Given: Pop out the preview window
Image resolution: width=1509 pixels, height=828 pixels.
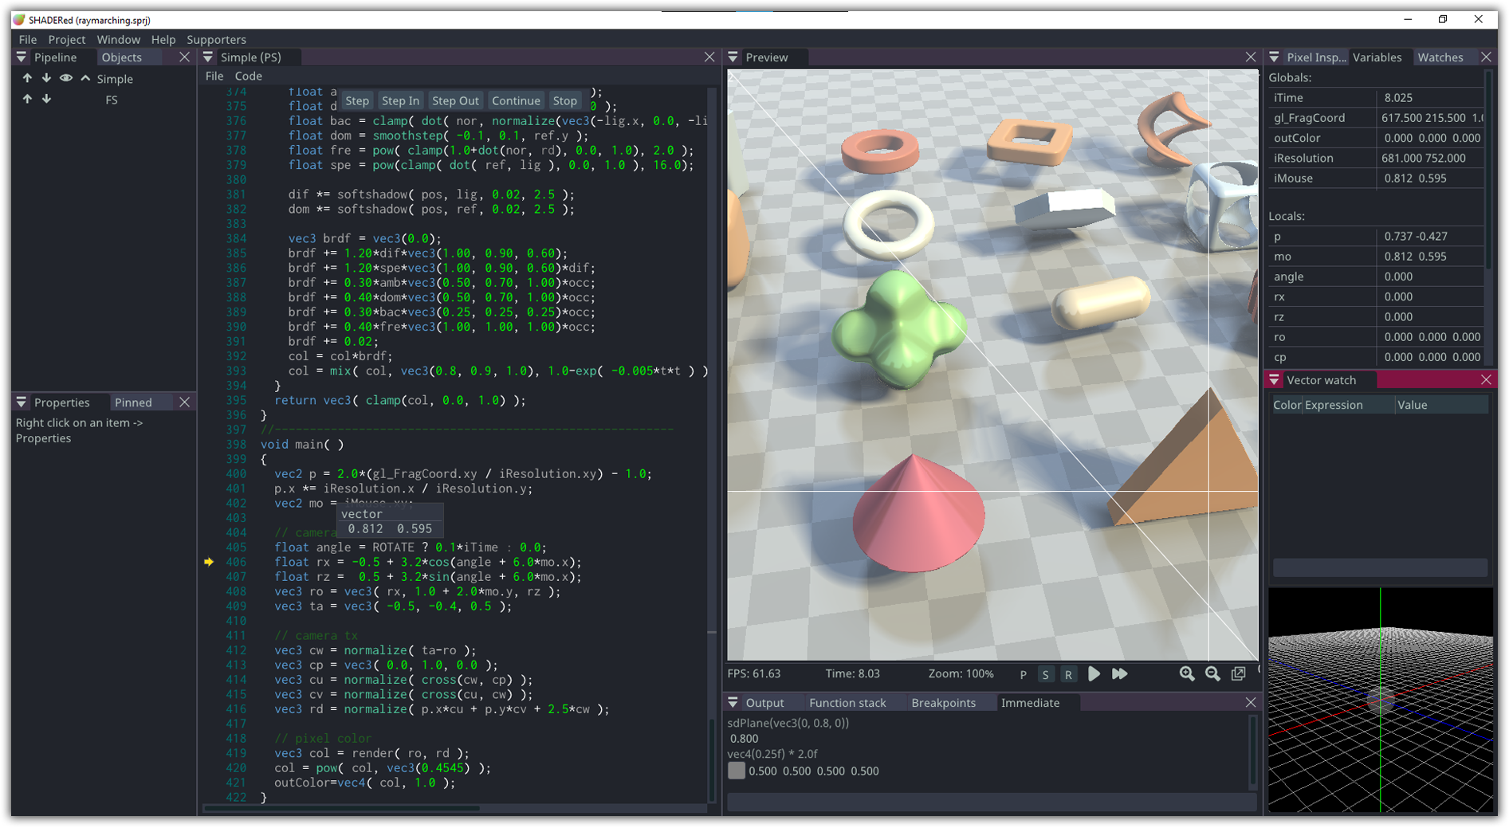Looking at the screenshot, I should [1238, 674].
